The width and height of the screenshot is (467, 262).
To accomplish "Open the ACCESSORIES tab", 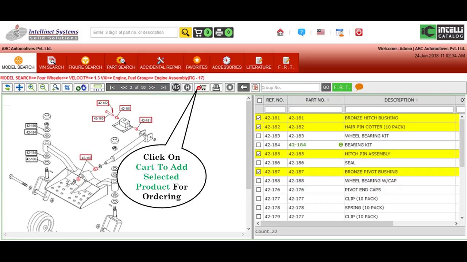I will pos(227,63).
